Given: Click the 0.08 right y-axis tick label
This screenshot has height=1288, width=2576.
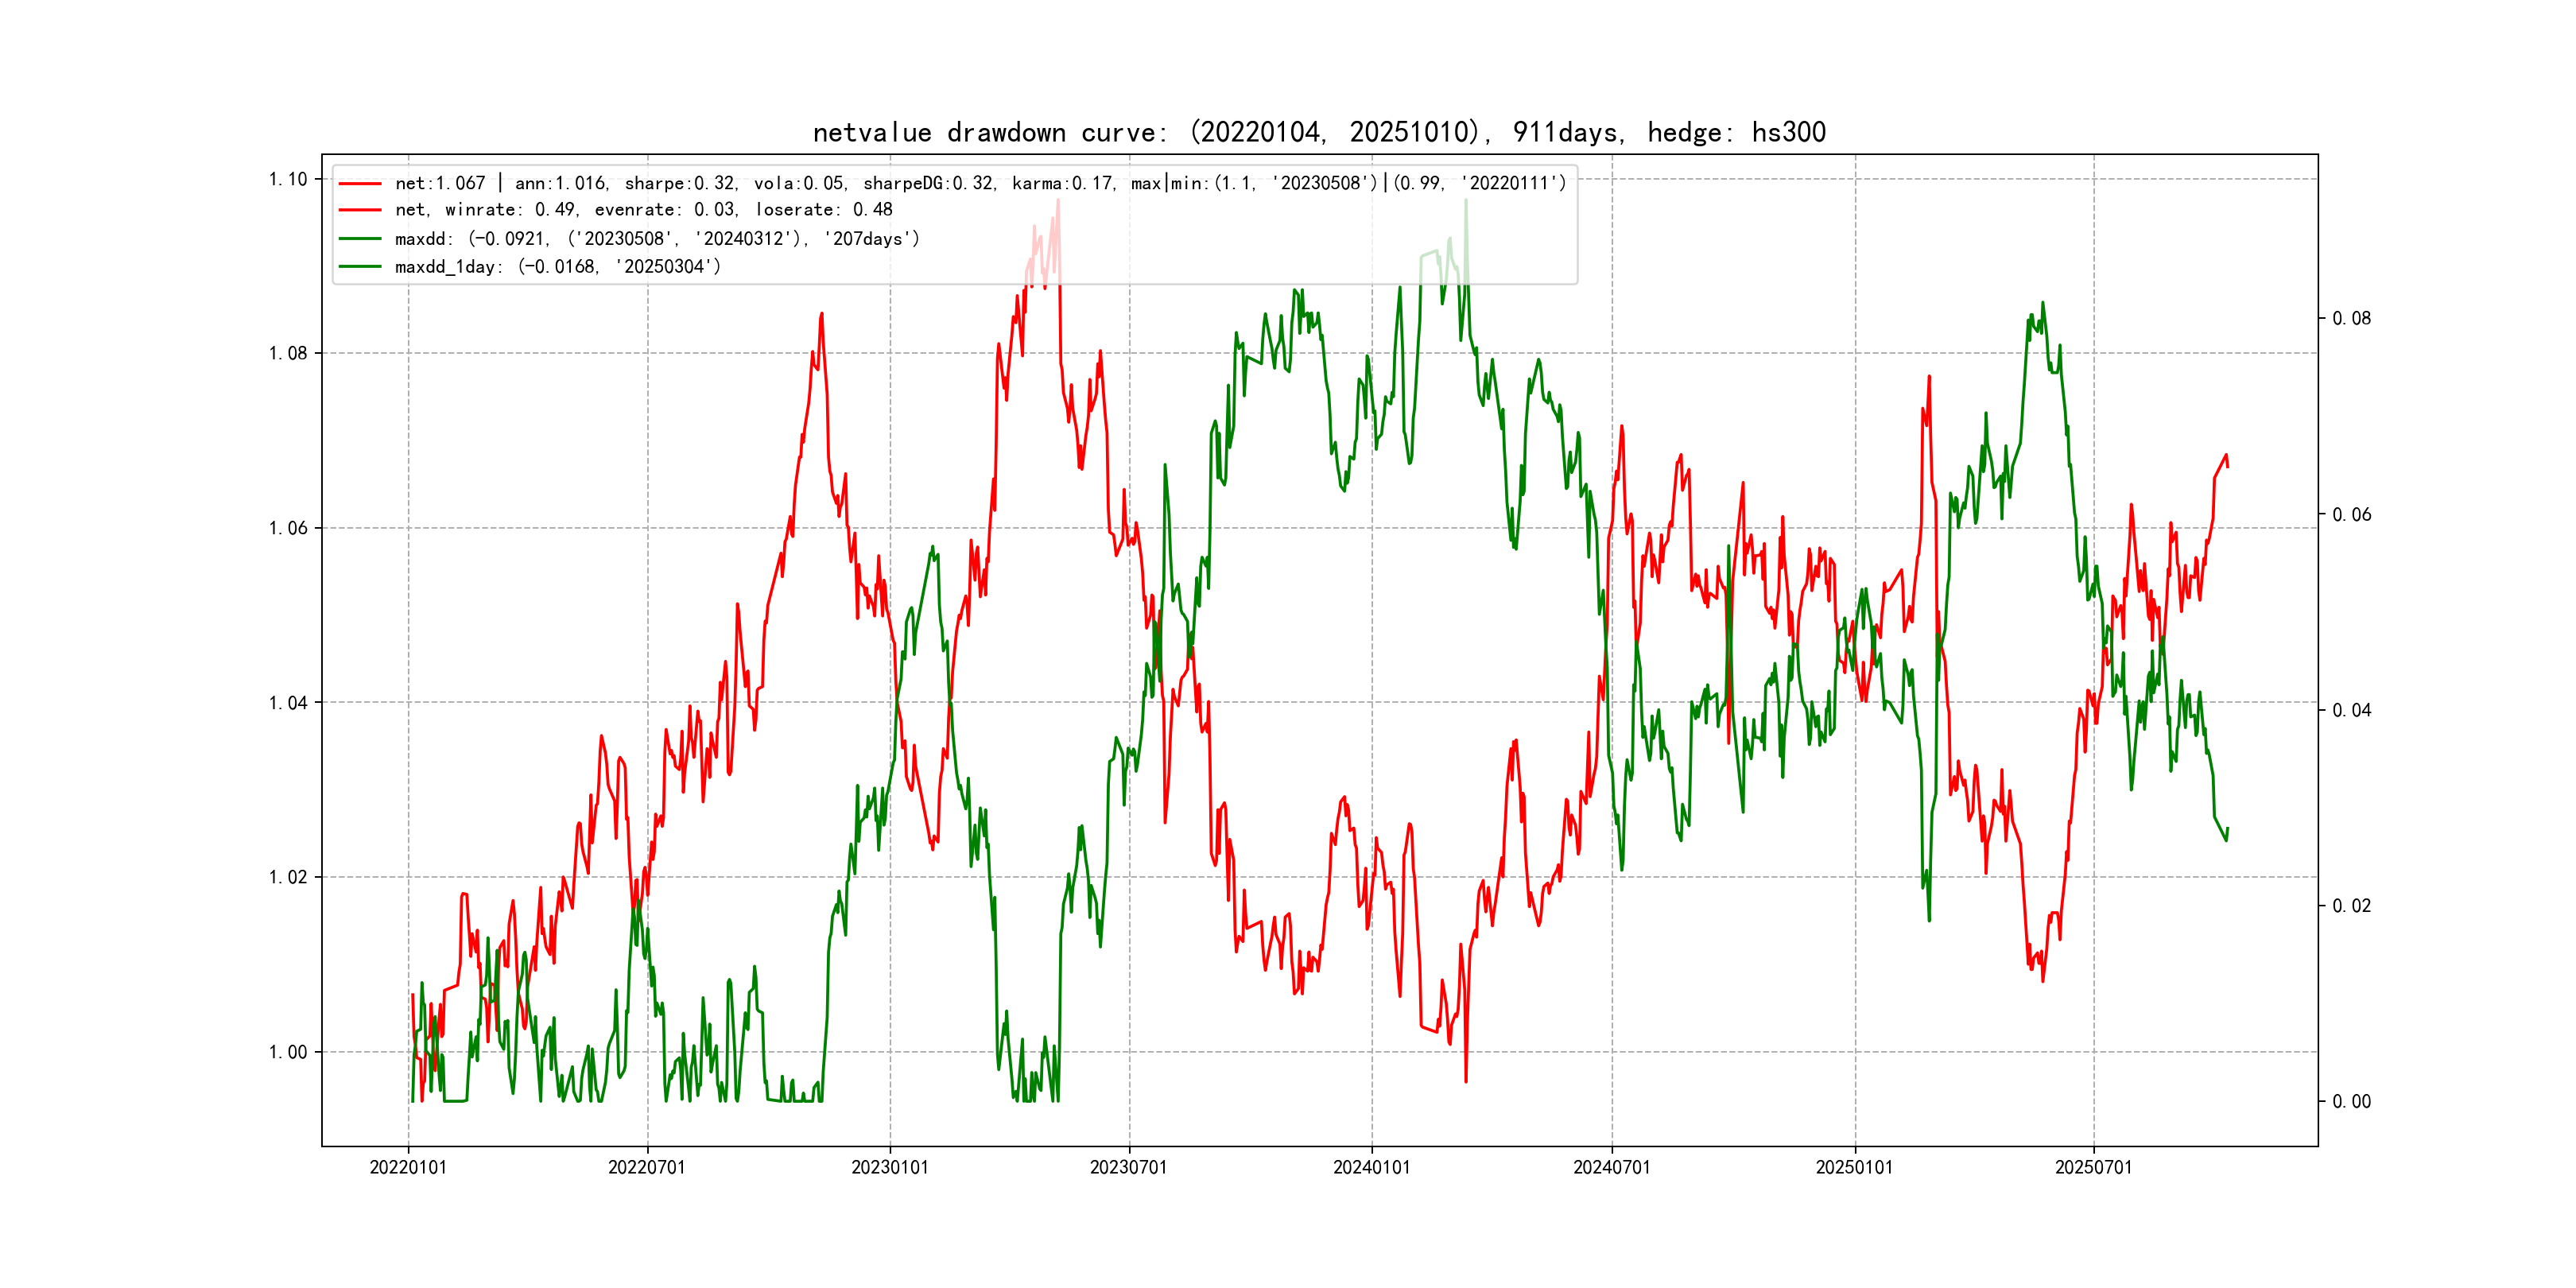Looking at the screenshot, I should coord(2351,319).
